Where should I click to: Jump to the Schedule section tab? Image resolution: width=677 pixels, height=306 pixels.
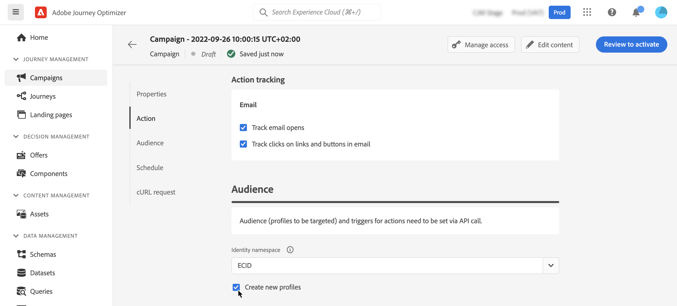click(150, 168)
